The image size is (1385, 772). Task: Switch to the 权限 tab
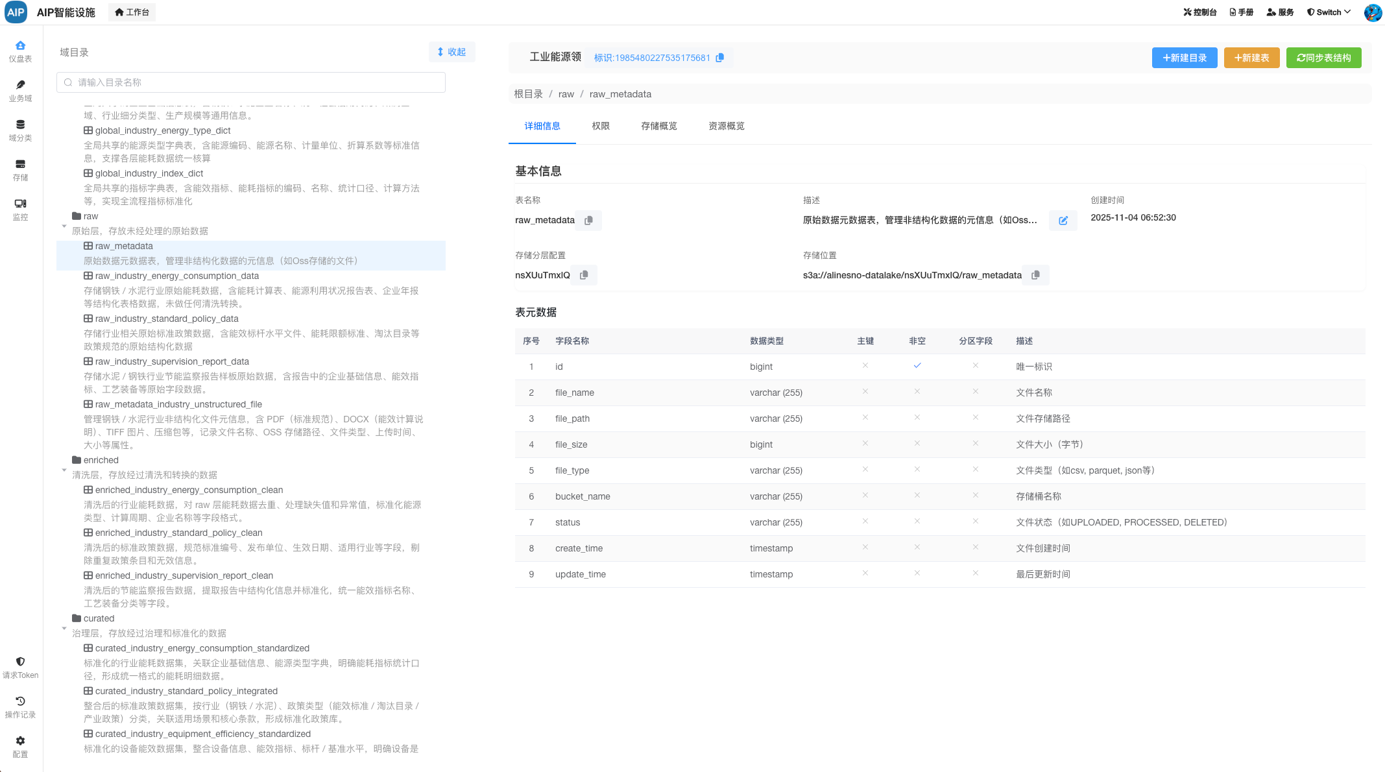(600, 126)
